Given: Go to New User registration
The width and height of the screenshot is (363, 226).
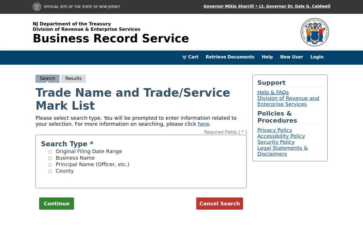Looking at the screenshot, I should click(x=292, y=57).
